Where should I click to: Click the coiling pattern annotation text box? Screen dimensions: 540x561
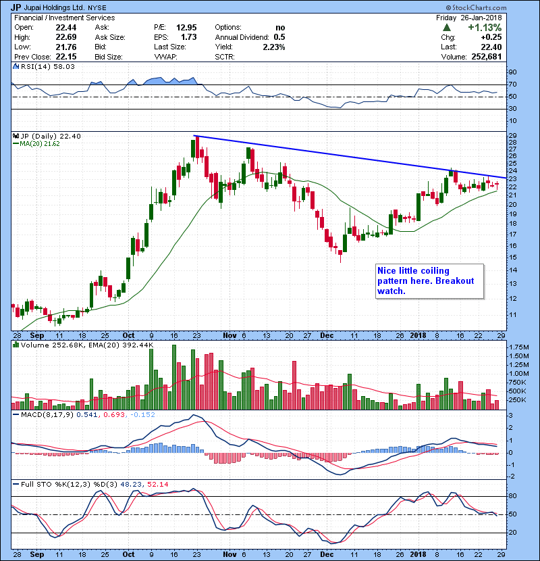click(x=429, y=281)
